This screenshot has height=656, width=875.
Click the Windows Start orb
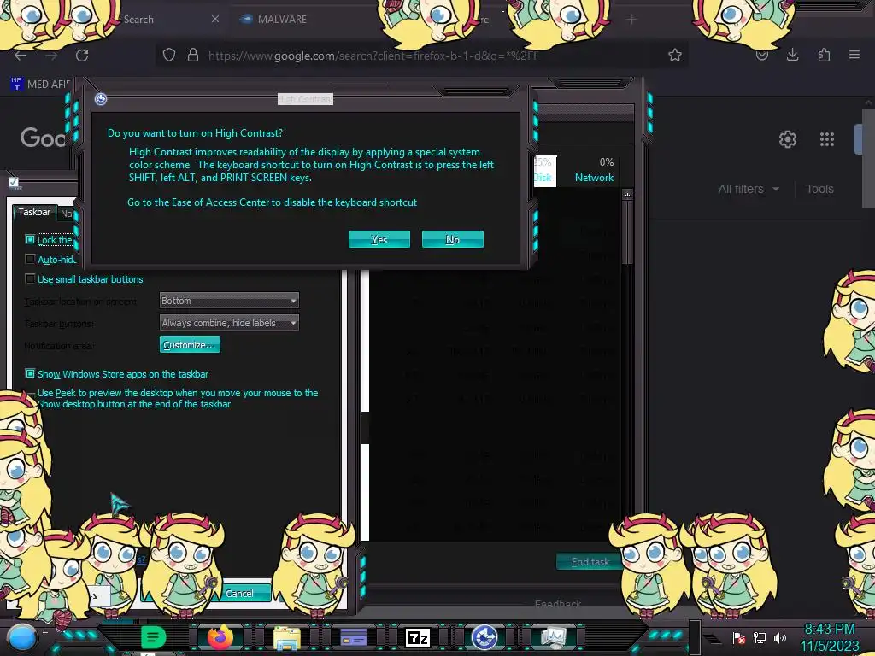21,637
